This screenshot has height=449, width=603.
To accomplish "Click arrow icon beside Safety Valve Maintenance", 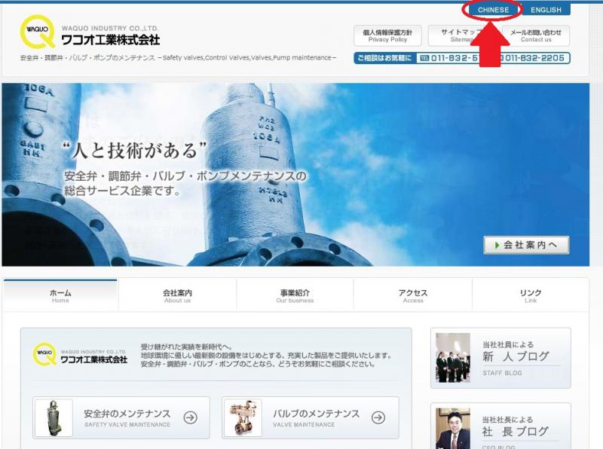I will coord(190,417).
